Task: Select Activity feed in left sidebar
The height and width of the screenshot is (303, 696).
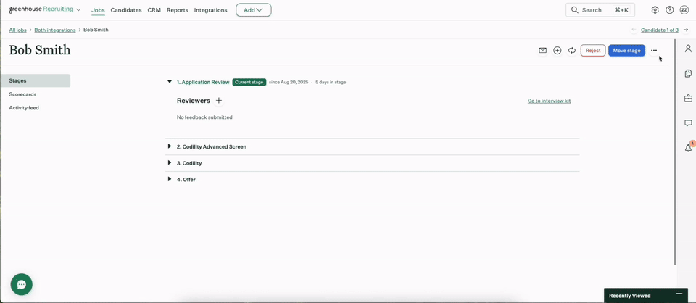Action: 24,108
